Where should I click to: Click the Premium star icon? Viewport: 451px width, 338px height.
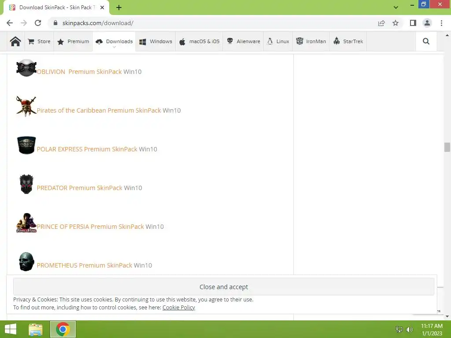pos(60,42)
